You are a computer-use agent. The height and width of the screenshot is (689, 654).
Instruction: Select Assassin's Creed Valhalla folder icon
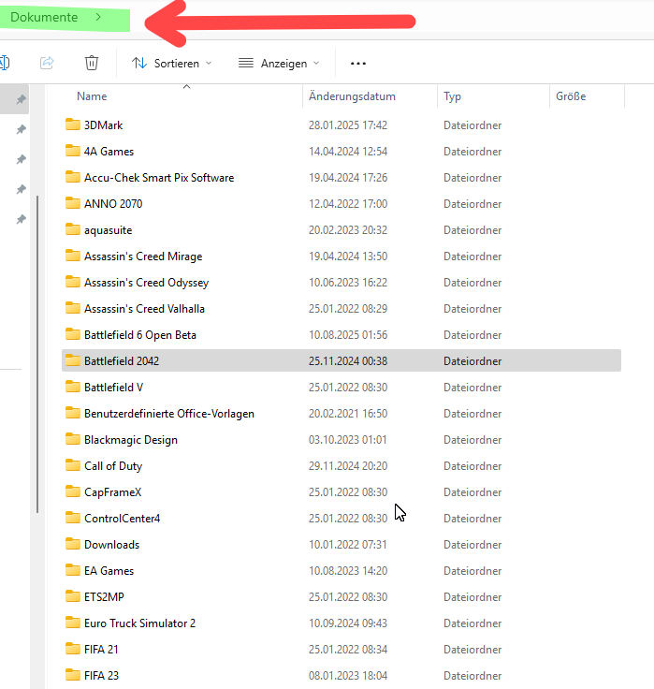pyautogui.click(x=73, y=309)
